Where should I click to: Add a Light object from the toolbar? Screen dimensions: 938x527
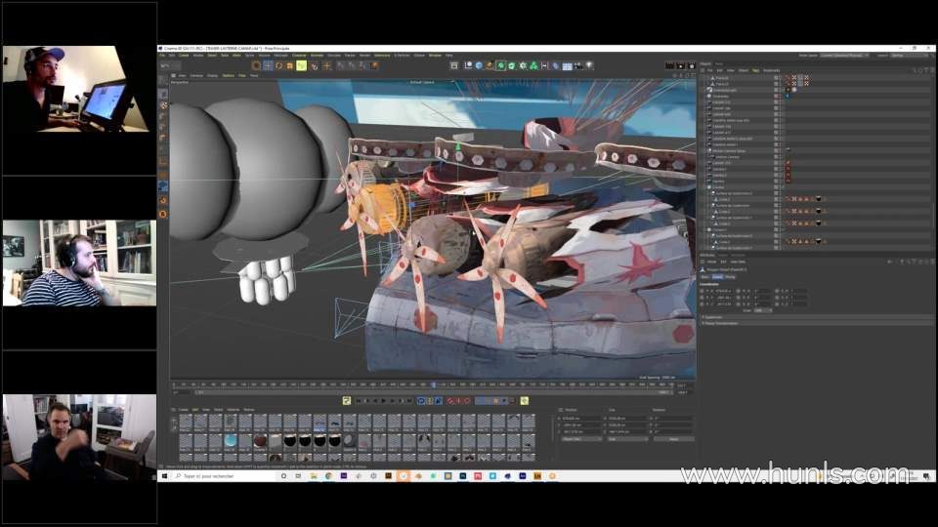pyautogui.click(x=588, y=65)
